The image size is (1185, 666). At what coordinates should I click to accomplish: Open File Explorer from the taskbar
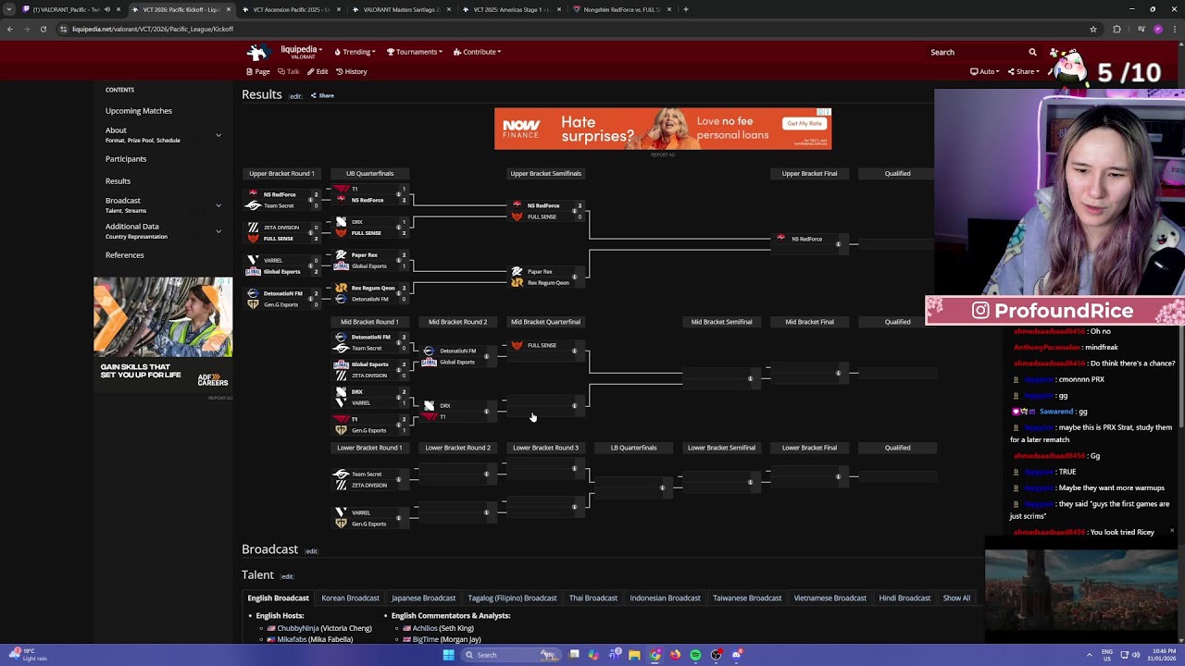634,655
